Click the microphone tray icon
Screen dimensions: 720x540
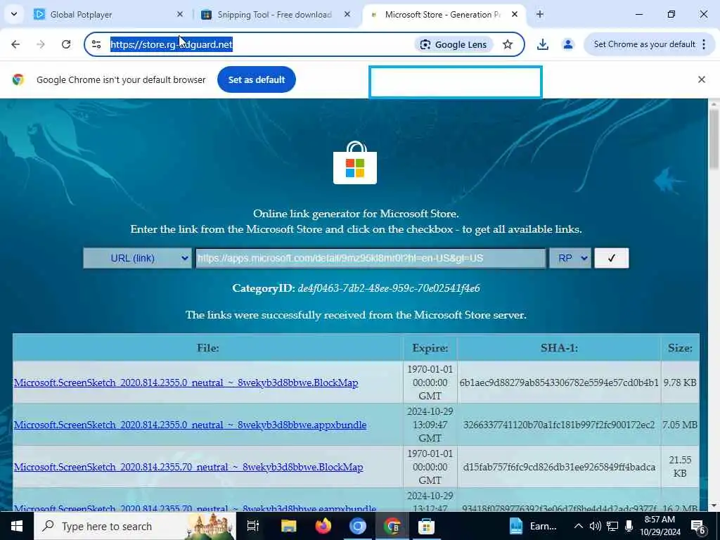[629, 526]
